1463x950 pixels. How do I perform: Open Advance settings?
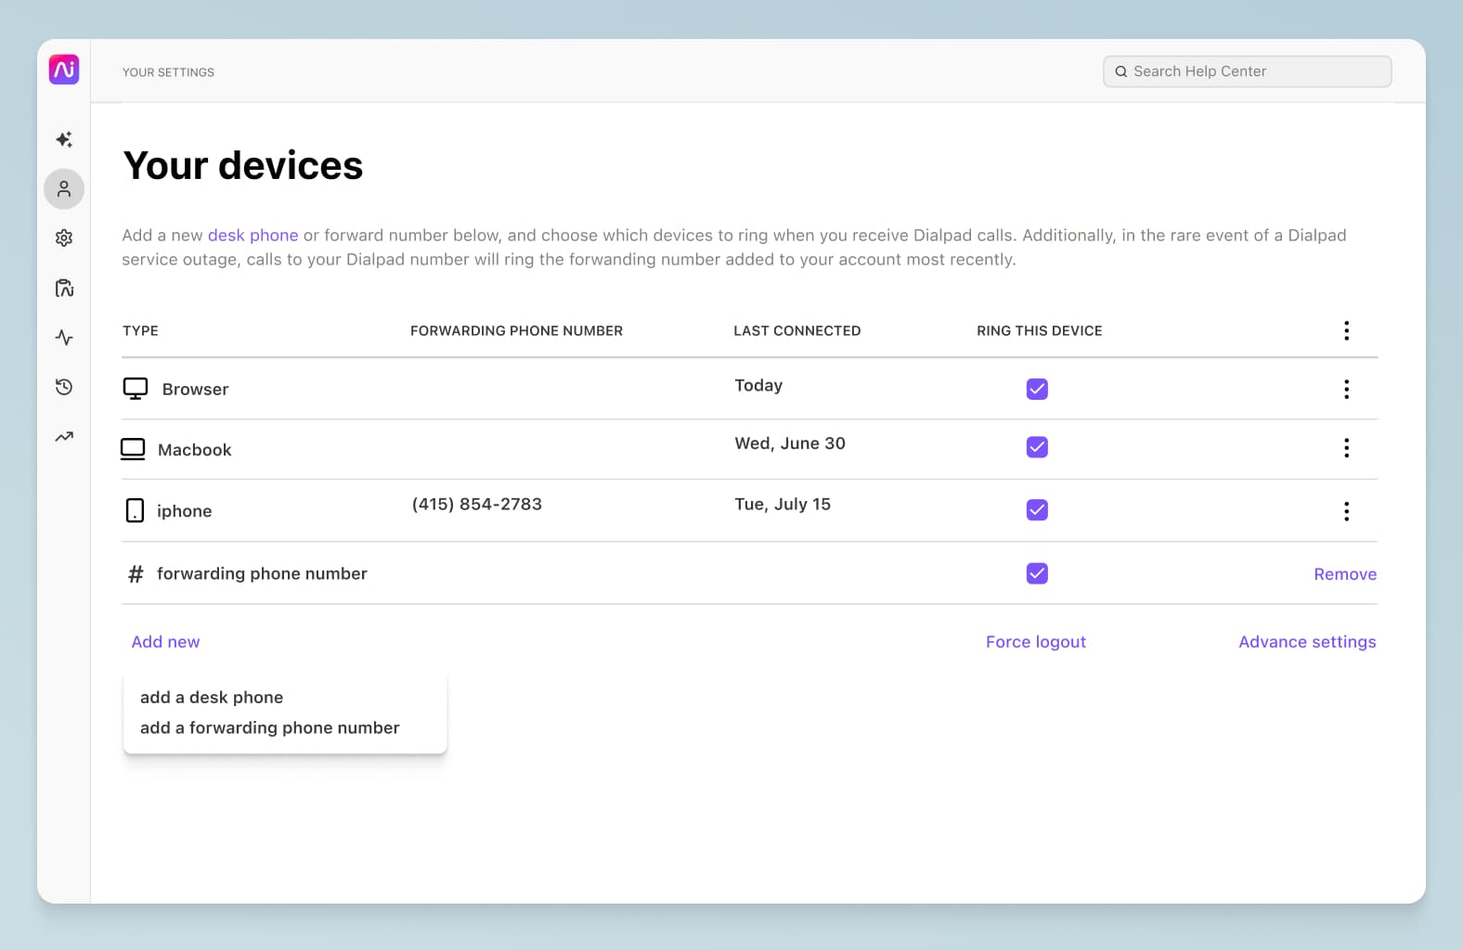1307,642
